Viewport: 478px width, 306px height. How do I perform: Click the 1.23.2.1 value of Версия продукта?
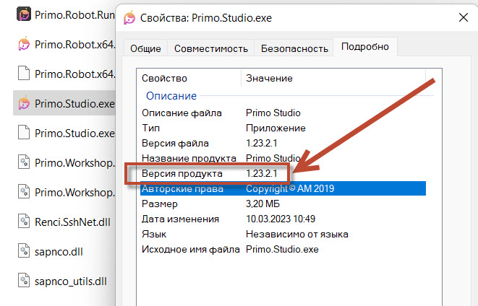[x=262, y=173]
